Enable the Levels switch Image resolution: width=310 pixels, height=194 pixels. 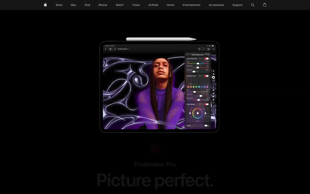point(206,125)
